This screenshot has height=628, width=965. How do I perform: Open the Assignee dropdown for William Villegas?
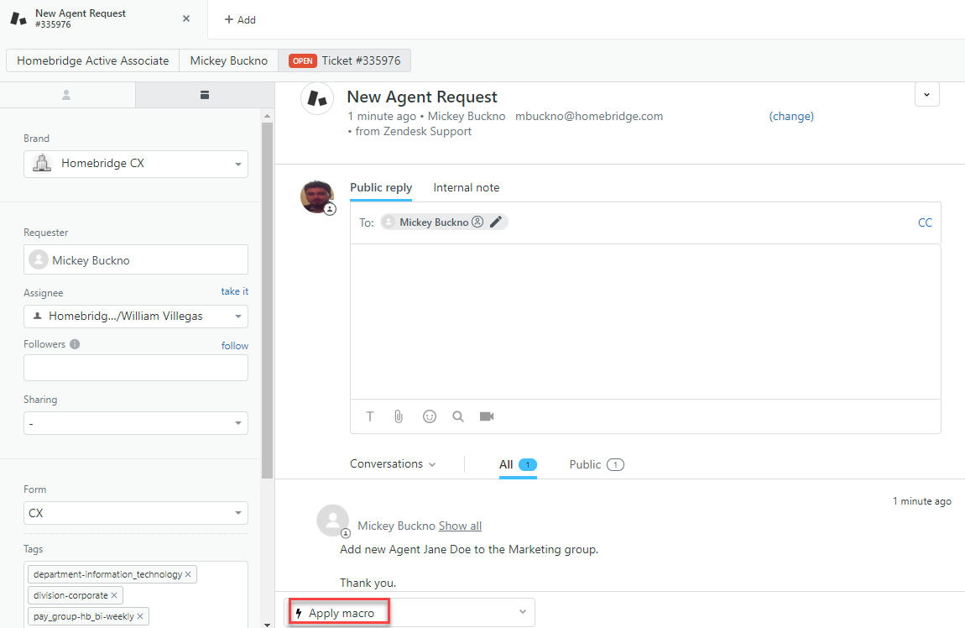pyautogui.click(x=136, y=317)
